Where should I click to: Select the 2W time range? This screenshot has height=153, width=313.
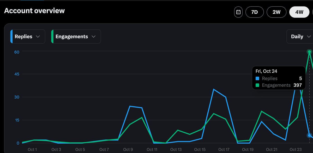click(276, 12)
